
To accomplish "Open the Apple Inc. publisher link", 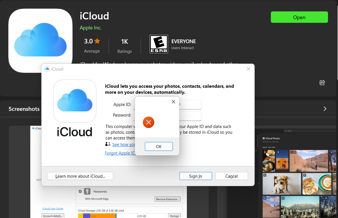I will (x=91, y=28).
